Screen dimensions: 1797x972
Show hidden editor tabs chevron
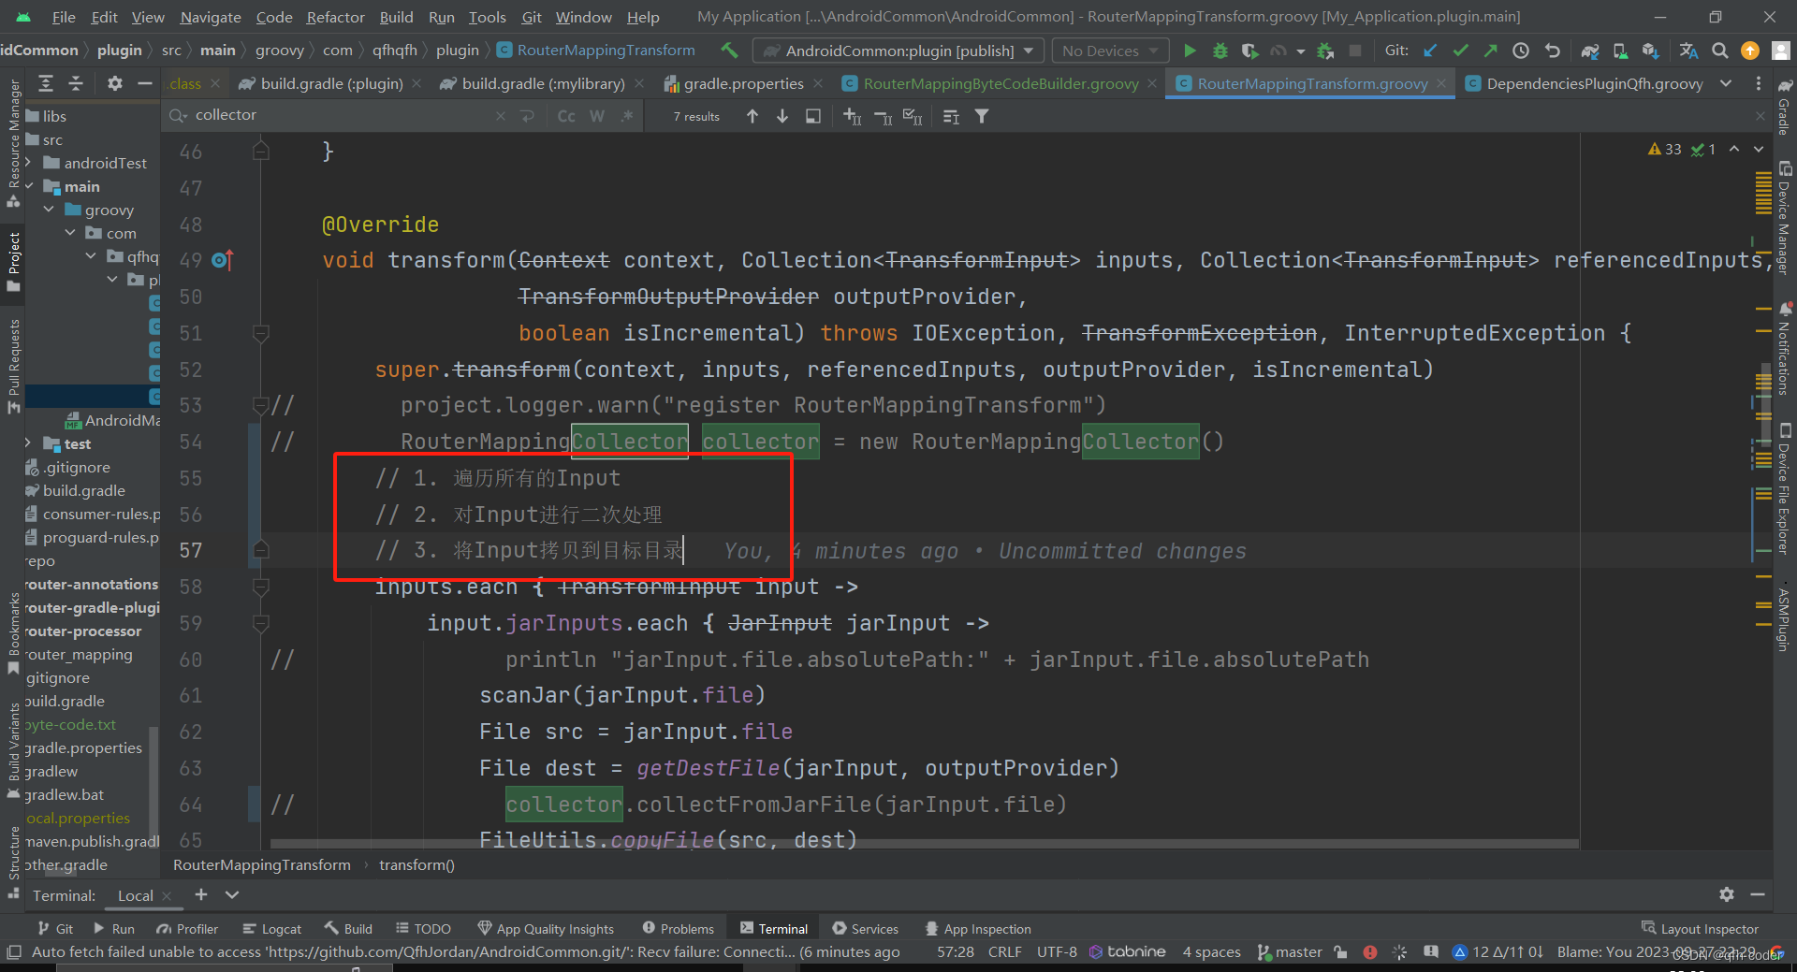coord(1726,83)
